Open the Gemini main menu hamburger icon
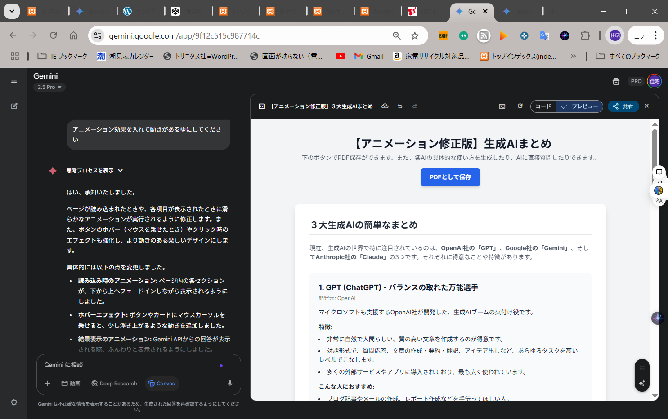Viewport: 668px width, 419px height. click(x=14, y=83)
